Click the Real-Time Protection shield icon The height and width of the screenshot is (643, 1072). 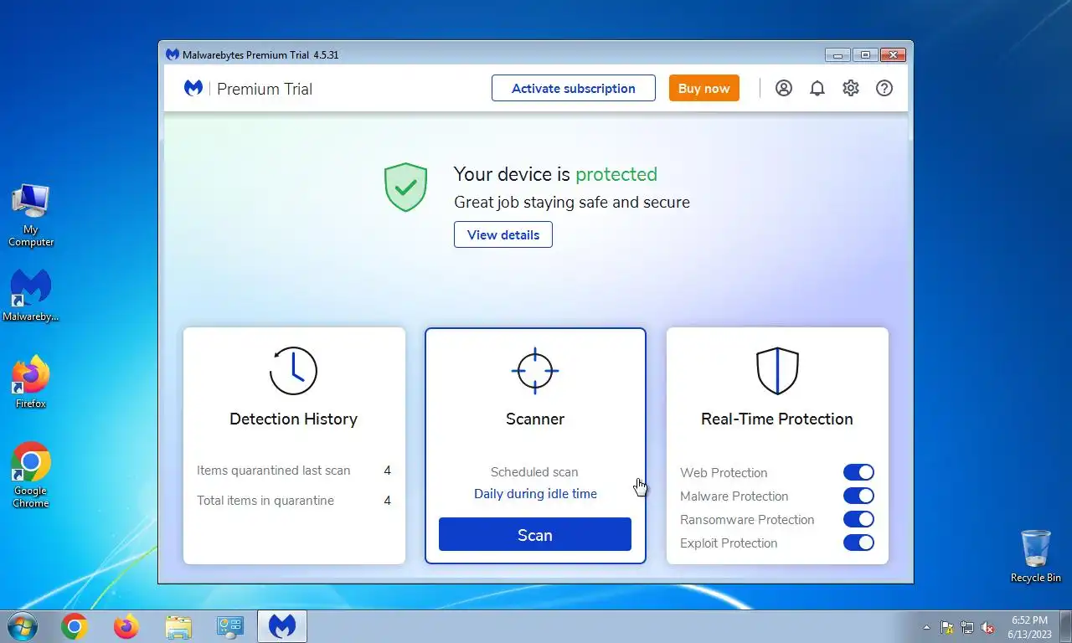(x=777, y=371)
